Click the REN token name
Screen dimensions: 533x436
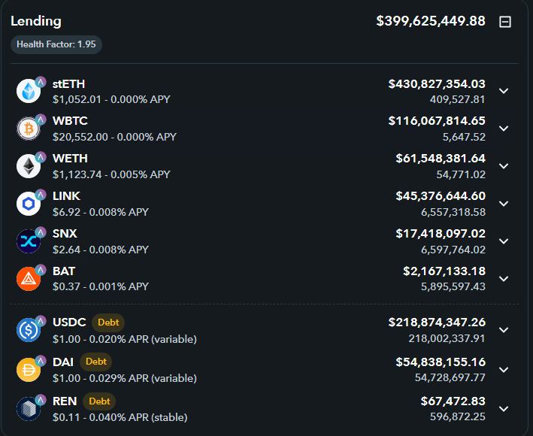tap(65, 401)
